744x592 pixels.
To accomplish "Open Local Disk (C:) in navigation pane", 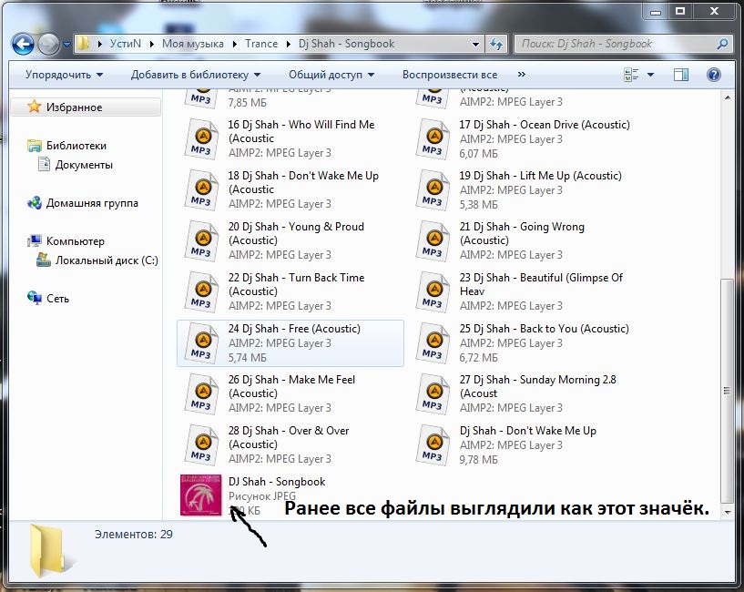I will coord(106,260).
